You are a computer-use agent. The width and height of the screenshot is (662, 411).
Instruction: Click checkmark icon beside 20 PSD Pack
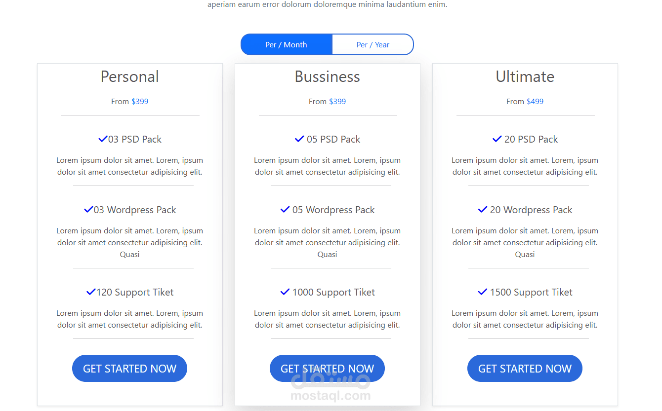pos(497,139)
